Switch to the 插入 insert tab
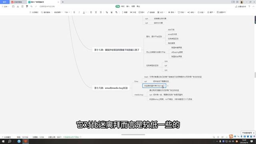Screen dimensions: 256x144 [128, 6]
